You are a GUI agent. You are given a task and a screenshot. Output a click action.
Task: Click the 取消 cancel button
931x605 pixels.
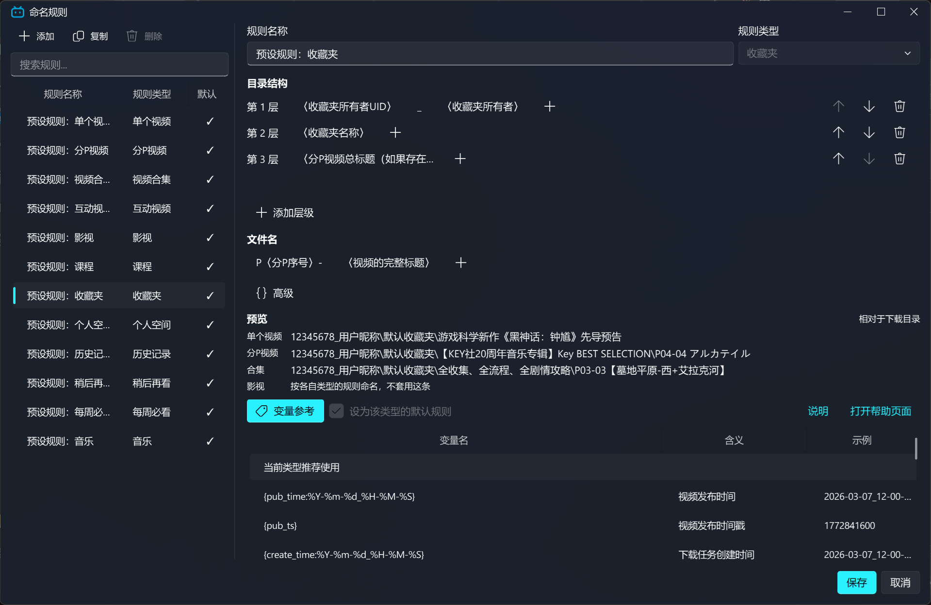900,583
